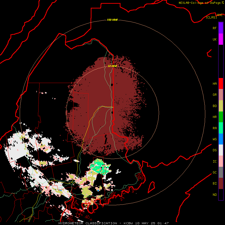Pick the RA bright green legend swatch

(221, 128)
